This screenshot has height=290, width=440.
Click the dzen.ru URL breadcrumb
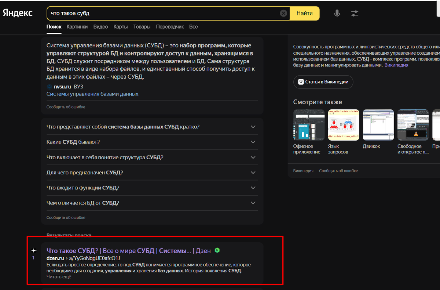pyautogui.click(x=83, y=258)
